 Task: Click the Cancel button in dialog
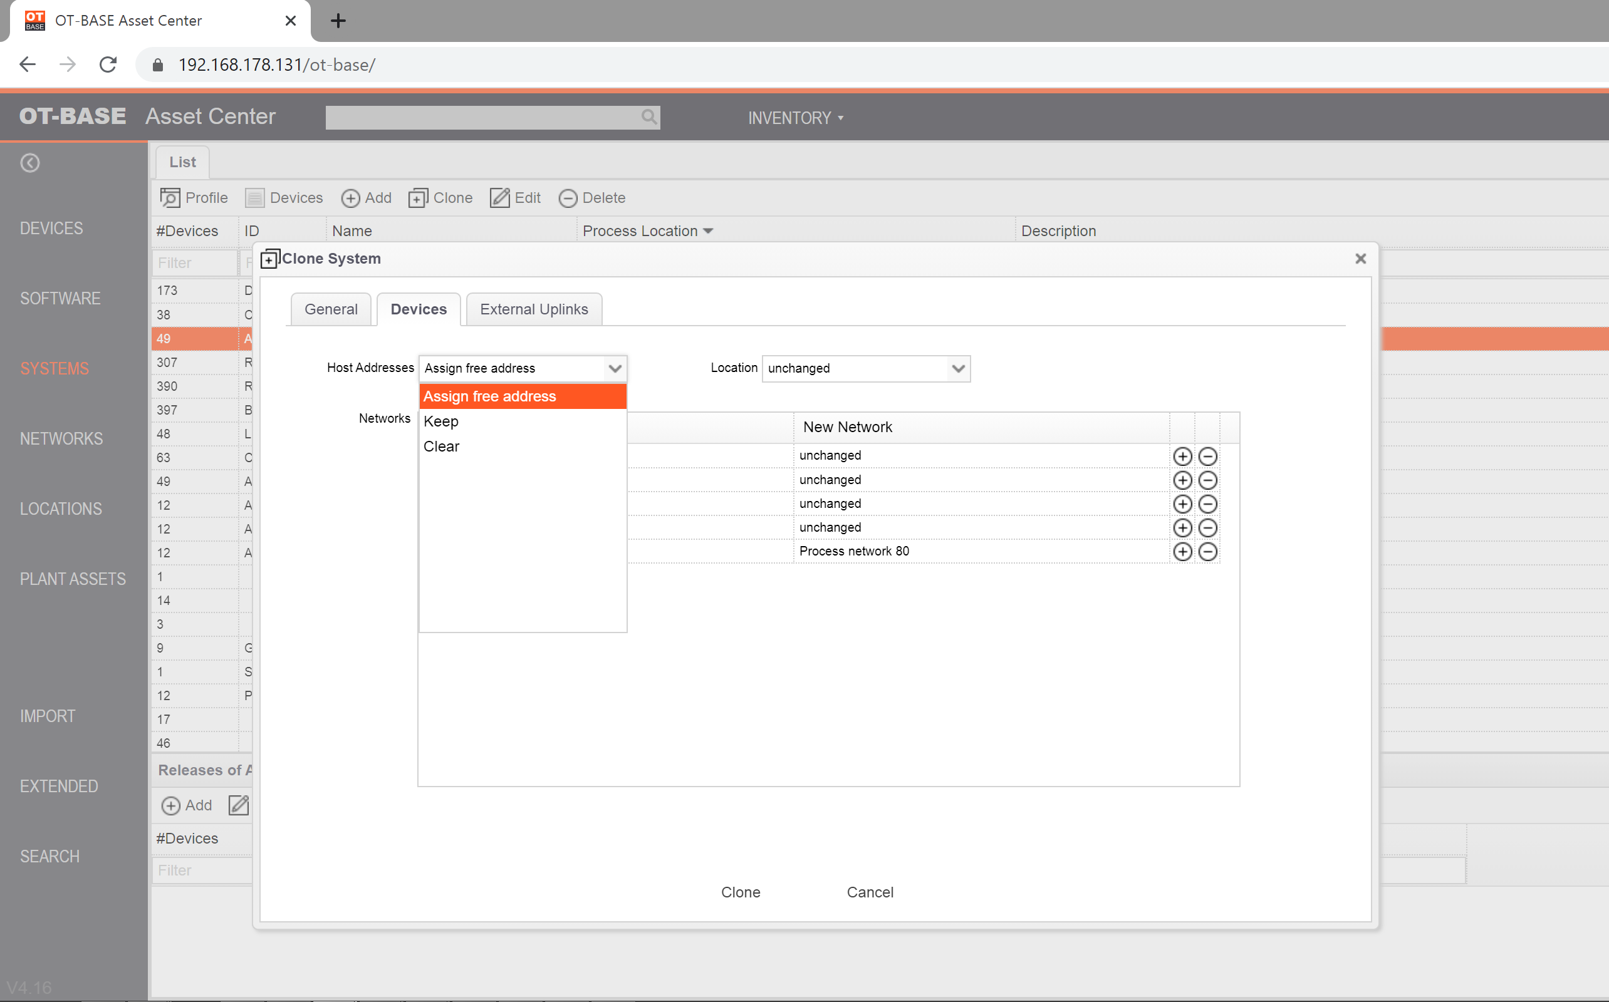point(870,892)
